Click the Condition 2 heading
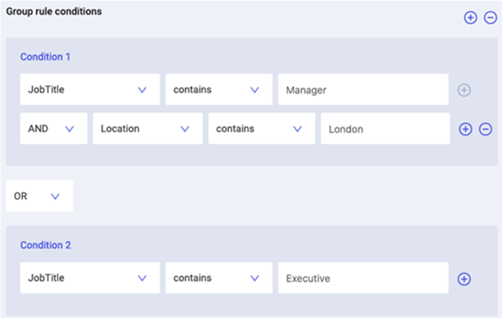The height and width of the screenshot is (318, 502). pyautogui.click(x=45, y=245)
